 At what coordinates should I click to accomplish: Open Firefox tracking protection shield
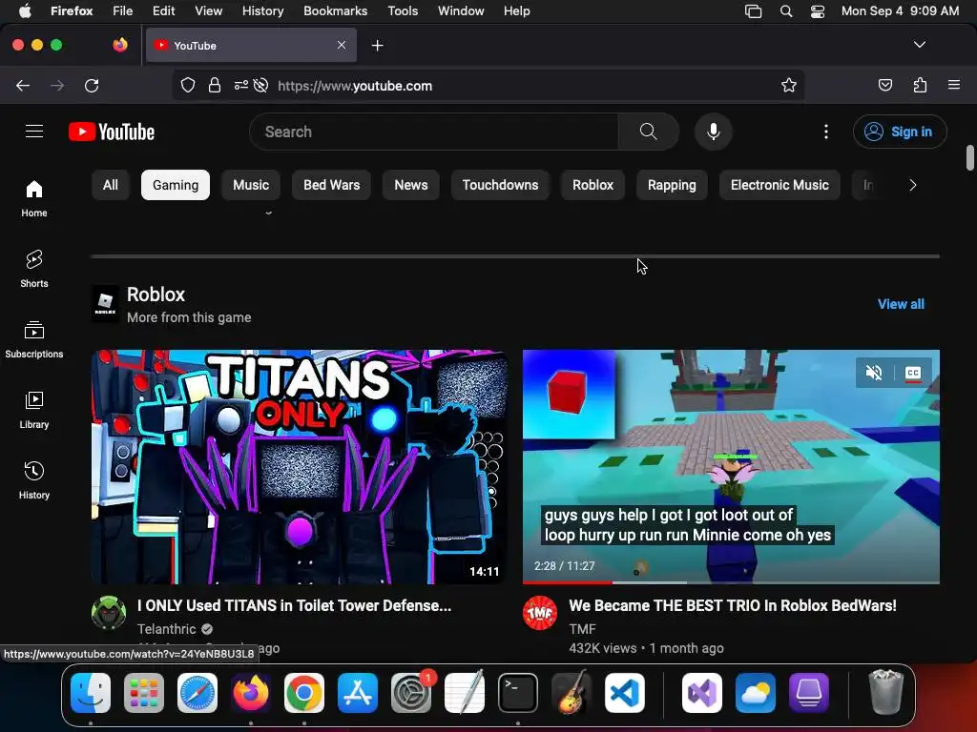pos(188,85)
